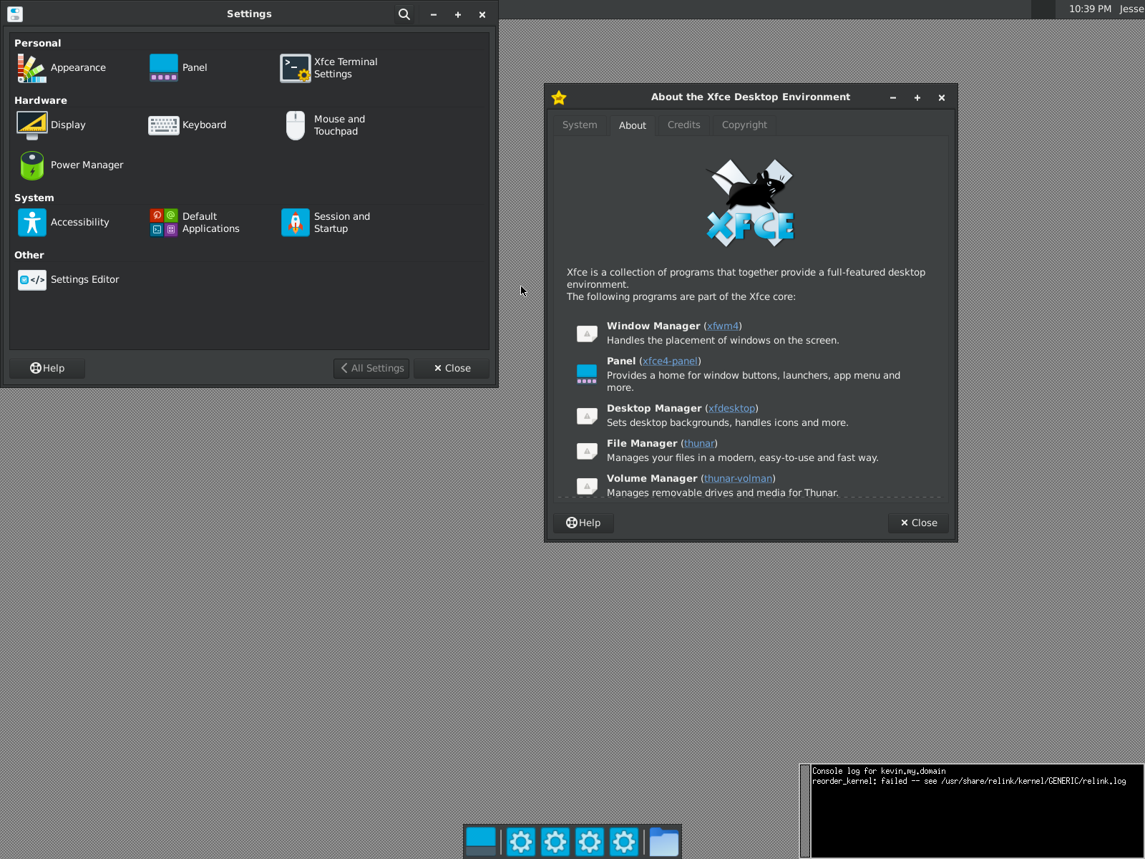Click the File Manager row icon
The width and height of the screenshot is (1145, 859).
[587, 451]
